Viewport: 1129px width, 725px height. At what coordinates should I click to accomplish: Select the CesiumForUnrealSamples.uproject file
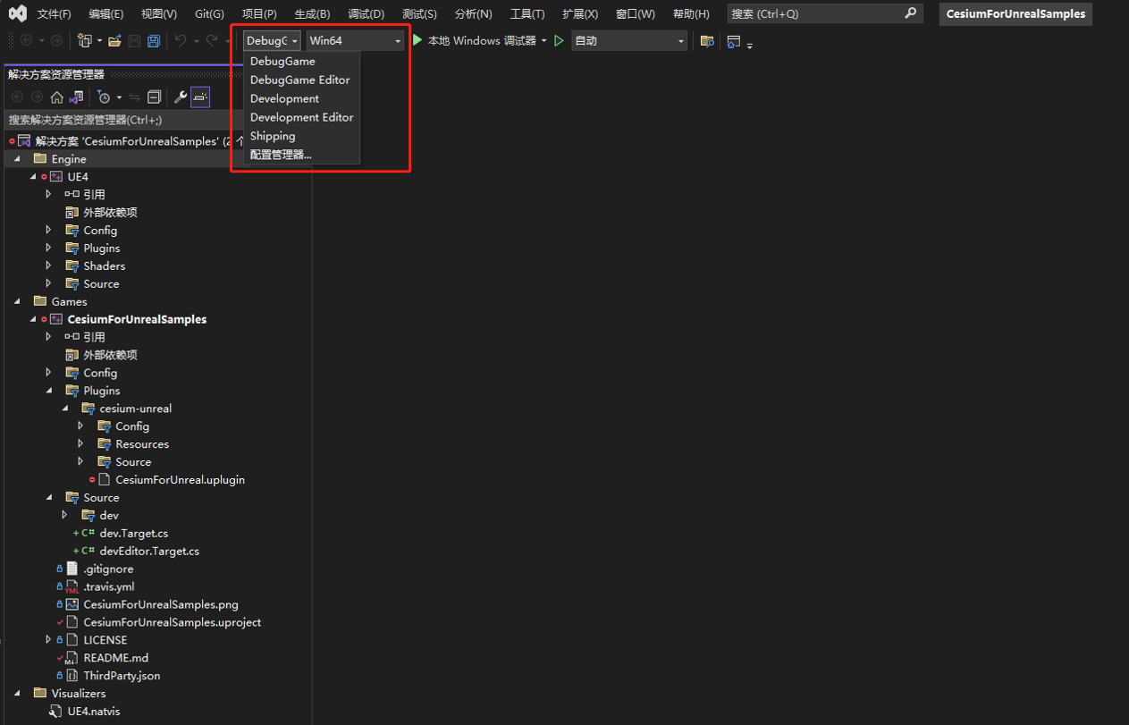tap(173, 622)
